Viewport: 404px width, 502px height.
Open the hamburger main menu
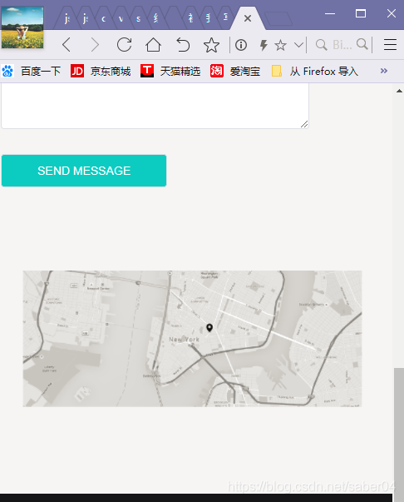point(390,44)
